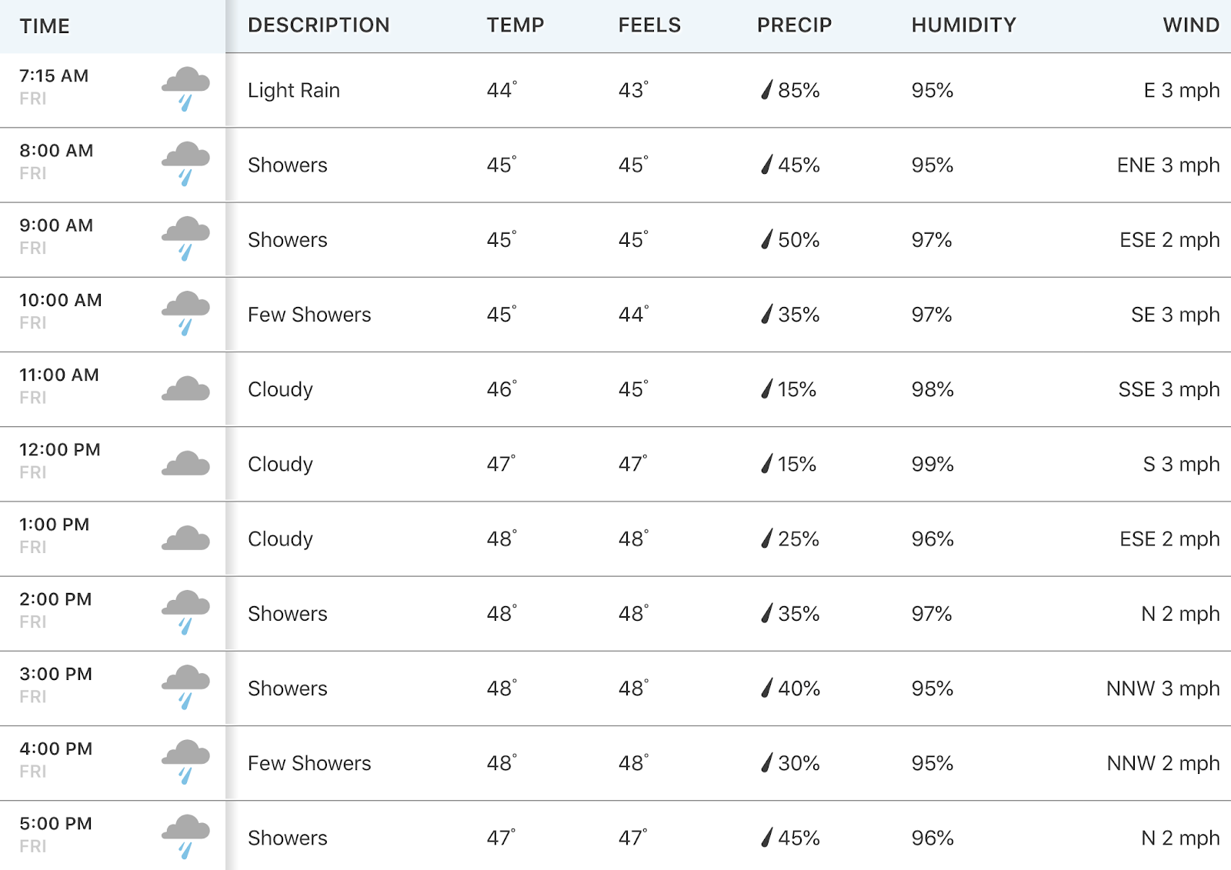The image size is (1231, 870).
Task: Click the 99% humidity value
Action: (932, 464)
